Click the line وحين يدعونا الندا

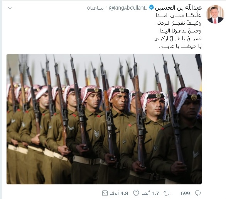[180, 31]
